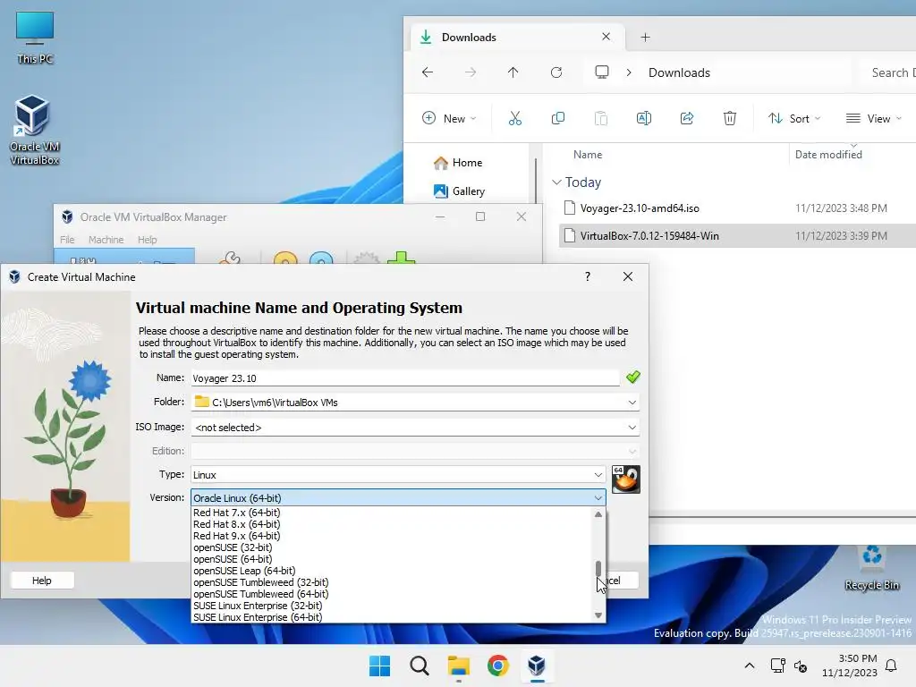Click the Share icon in explorer toolbar
The width and height of the screenshot is (916, 687).
(687, 119)
